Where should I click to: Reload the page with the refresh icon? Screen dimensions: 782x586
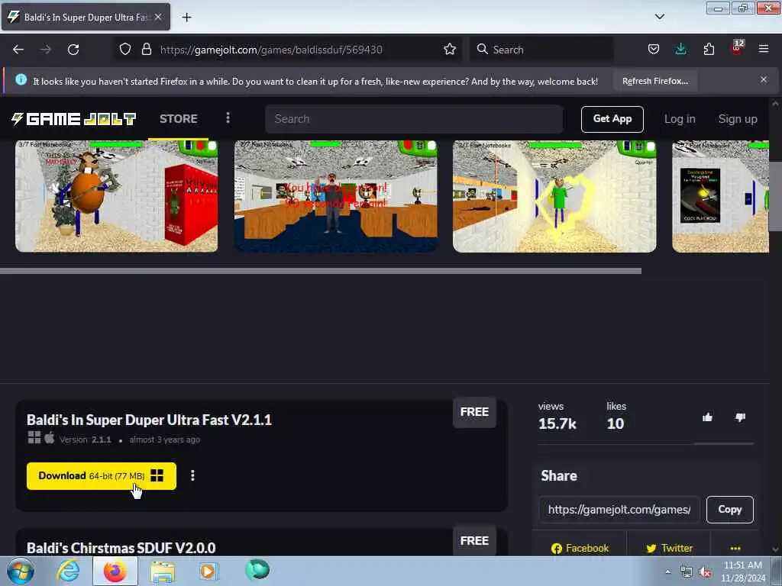[x=73, y=50]
